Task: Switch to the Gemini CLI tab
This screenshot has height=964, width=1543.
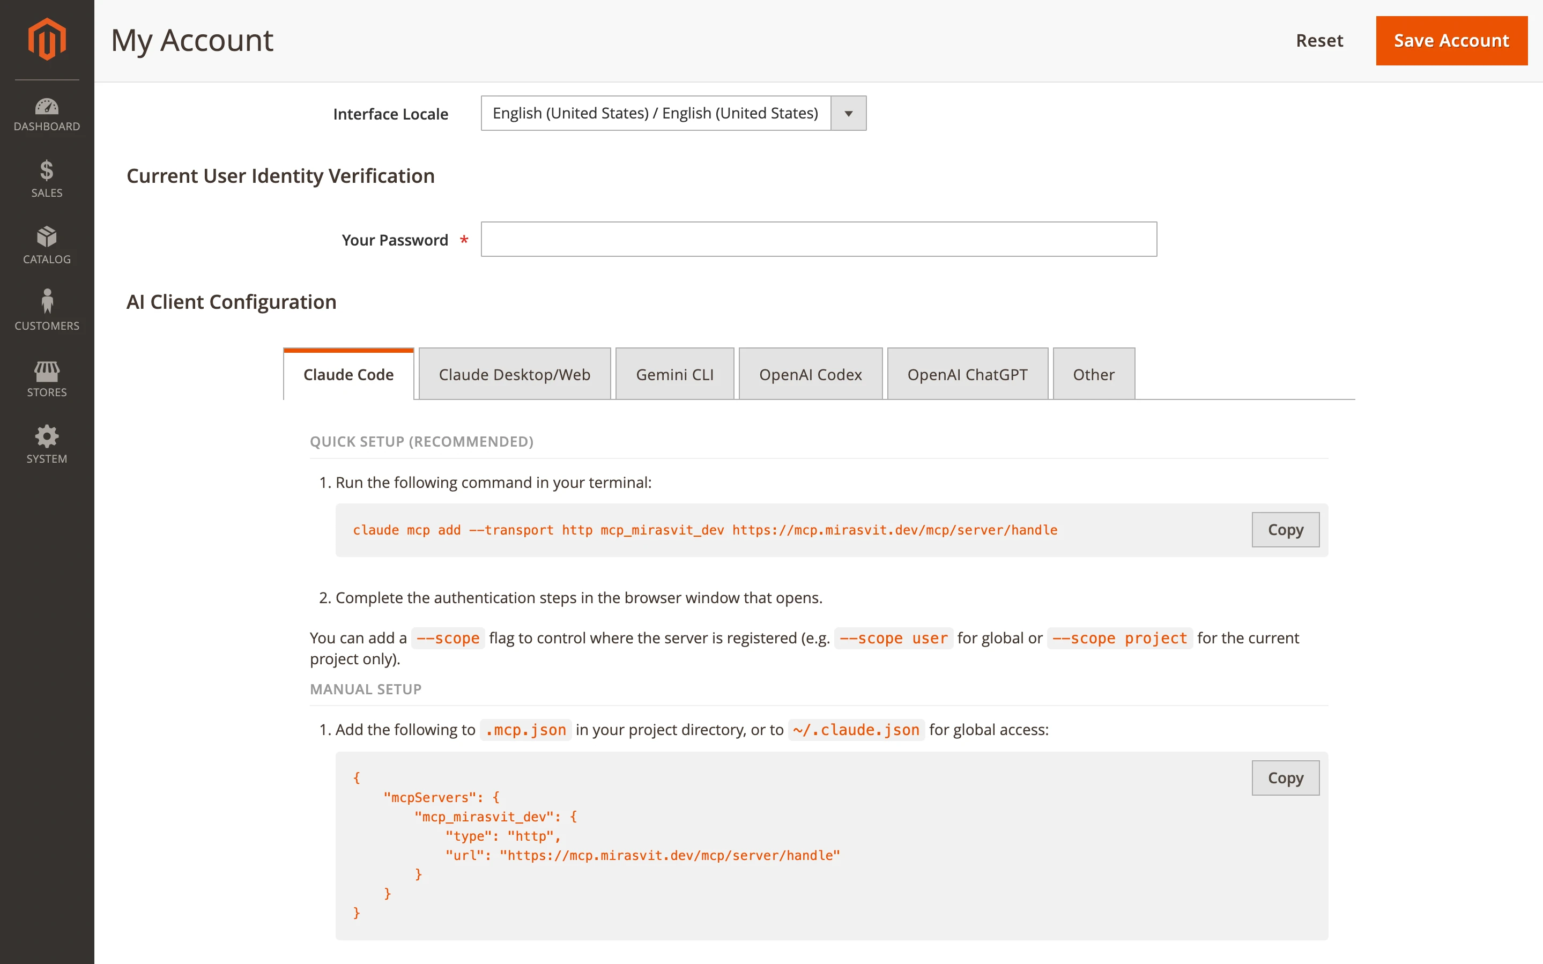Action: click(674, 375)
